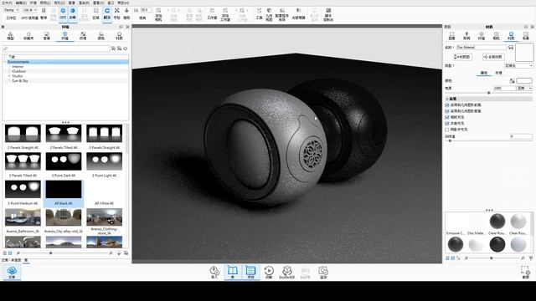The image size is (536, 301).
Task: Pause the real-time render with 暂停
Action: (x=44, y=13)
